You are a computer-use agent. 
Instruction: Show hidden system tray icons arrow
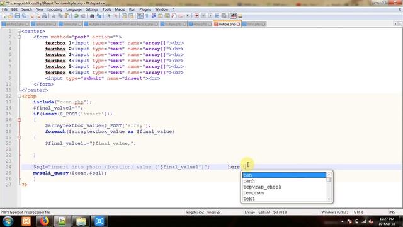pos(342,221)
